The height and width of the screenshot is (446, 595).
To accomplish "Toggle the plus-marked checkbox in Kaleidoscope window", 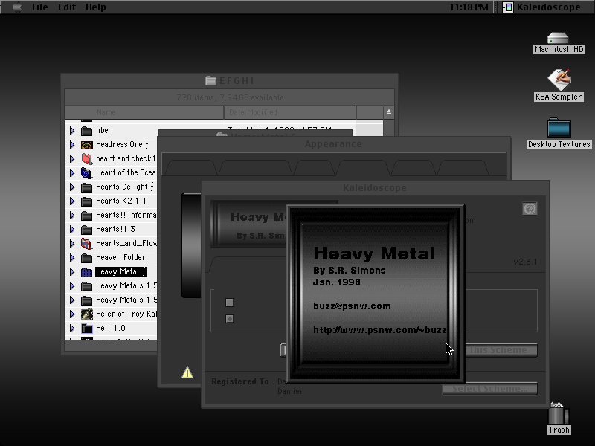I will pyautogui.click(x=230, y=319).
